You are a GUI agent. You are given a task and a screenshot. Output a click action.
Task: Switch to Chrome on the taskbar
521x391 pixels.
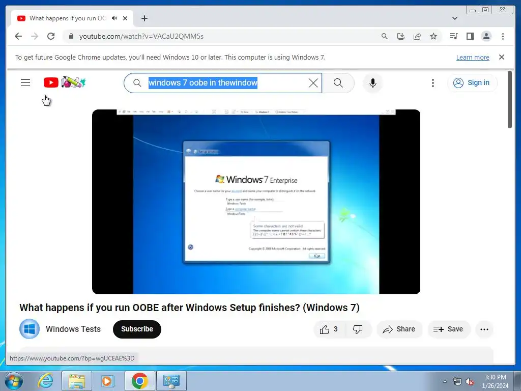(x=139, y=381)
